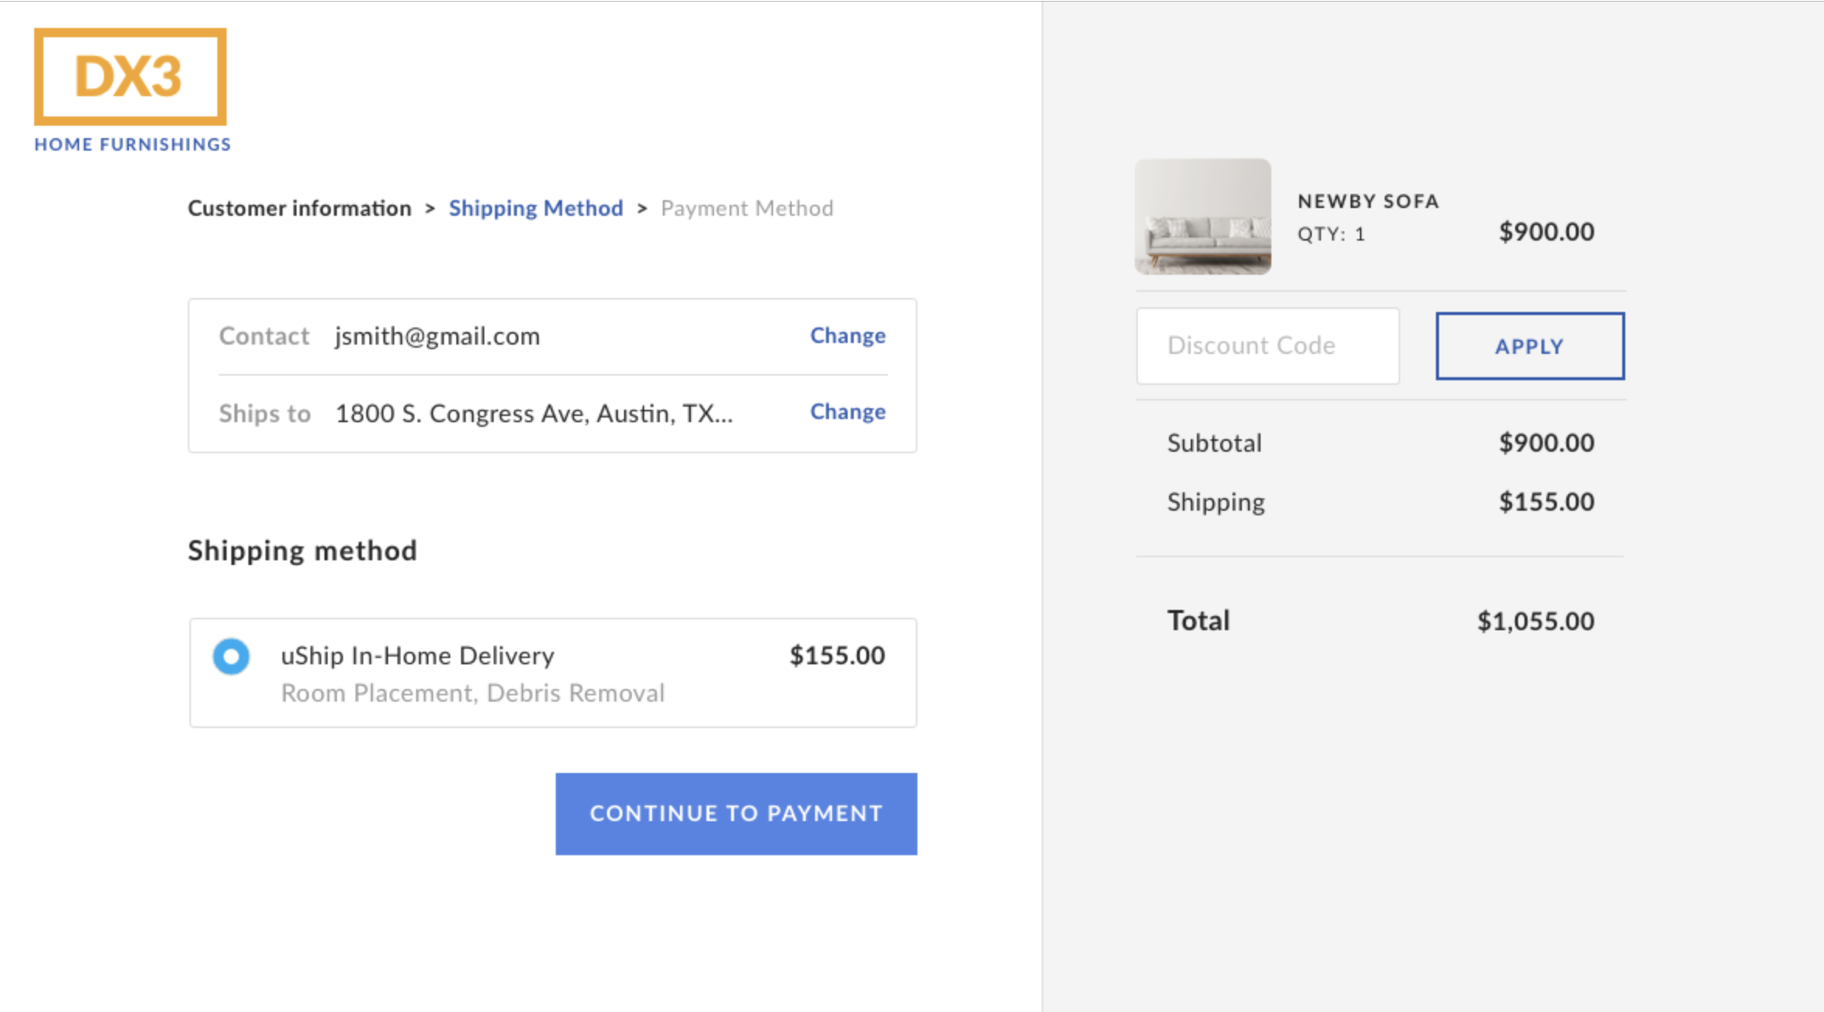Click the Subtotal amount $900.00
Screen dimensions: 1824x1012
tap(1546, 442)
